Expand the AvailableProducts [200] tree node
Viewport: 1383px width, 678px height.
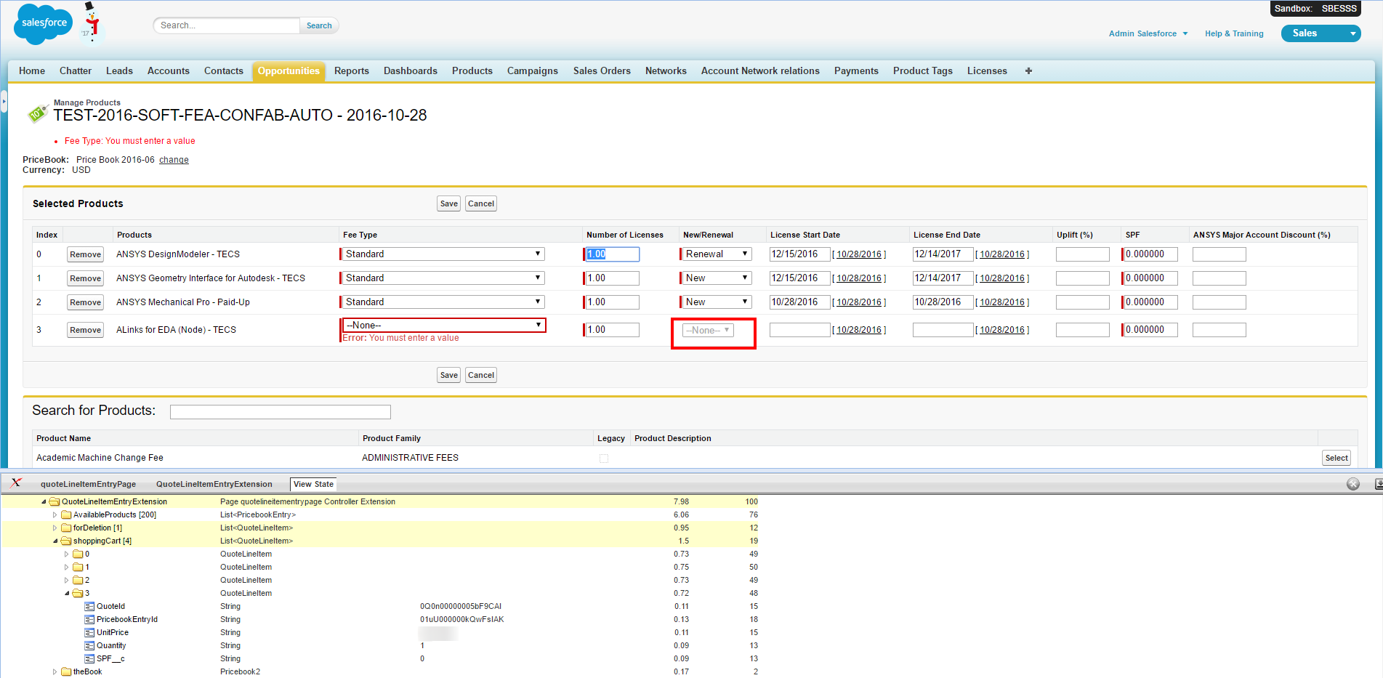pos(55,514)
